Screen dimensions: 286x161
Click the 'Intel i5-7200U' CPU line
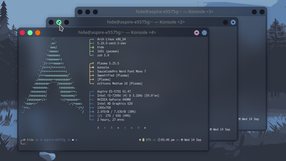coord(128,96)
